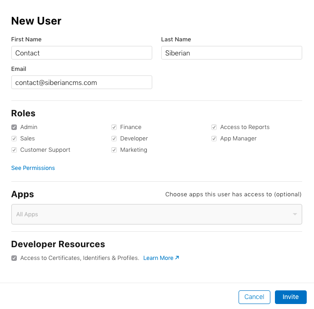Click the See Permissions link
Image resolution: width=314 pixels, height=309 pixels.
pyautogui.click(x=33, y=168)
